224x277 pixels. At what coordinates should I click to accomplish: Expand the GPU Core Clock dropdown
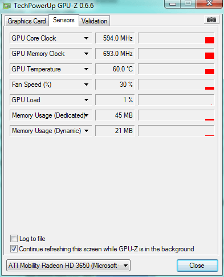[x=86, y=38]
